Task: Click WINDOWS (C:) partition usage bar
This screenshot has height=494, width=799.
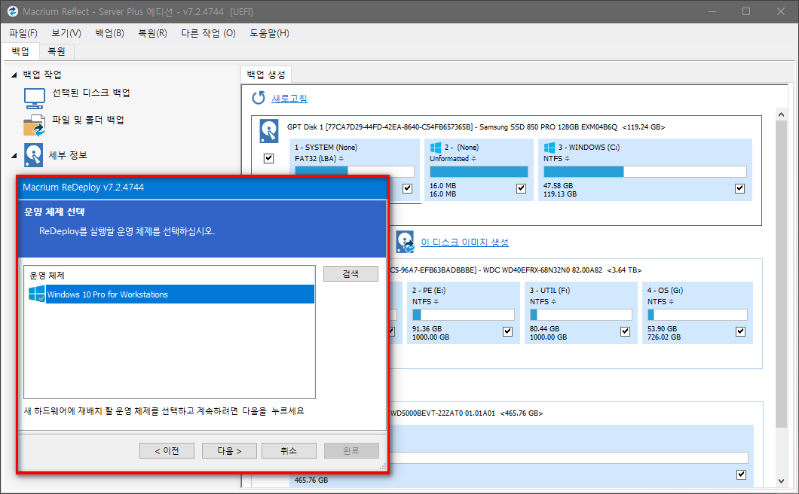Action: pos(644,172)
